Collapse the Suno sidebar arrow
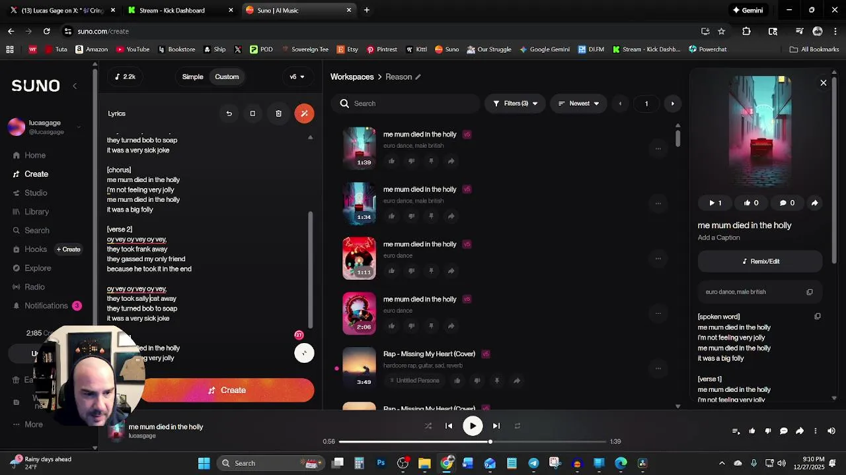This screenshot has width=846, height=475. coord(75,86)
